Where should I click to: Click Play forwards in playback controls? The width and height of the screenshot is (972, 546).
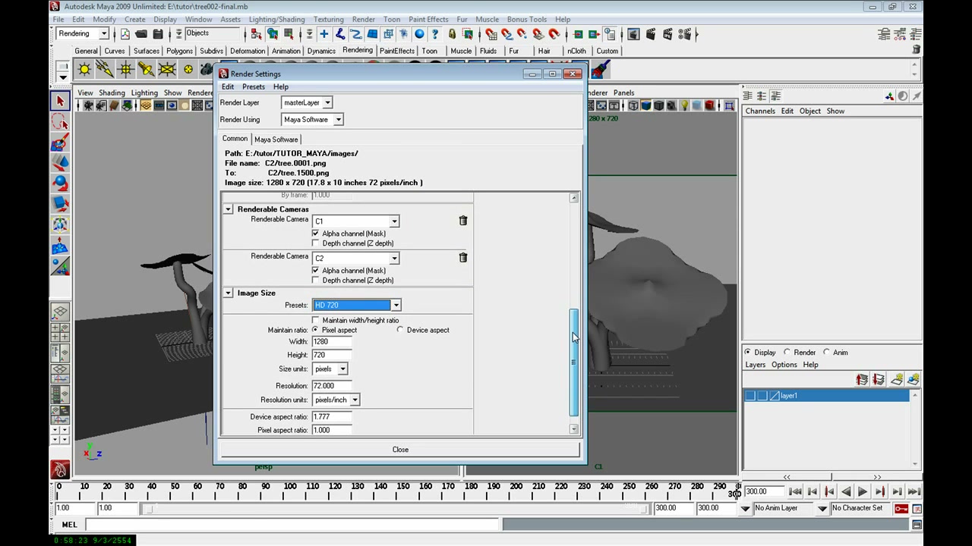coord(862,491)
